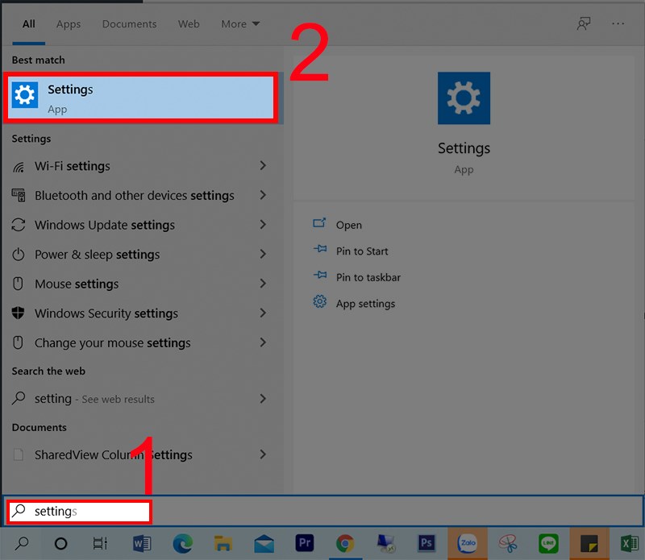Click Pin to Start option
This screenshot has height=560, width=645.
362,251
